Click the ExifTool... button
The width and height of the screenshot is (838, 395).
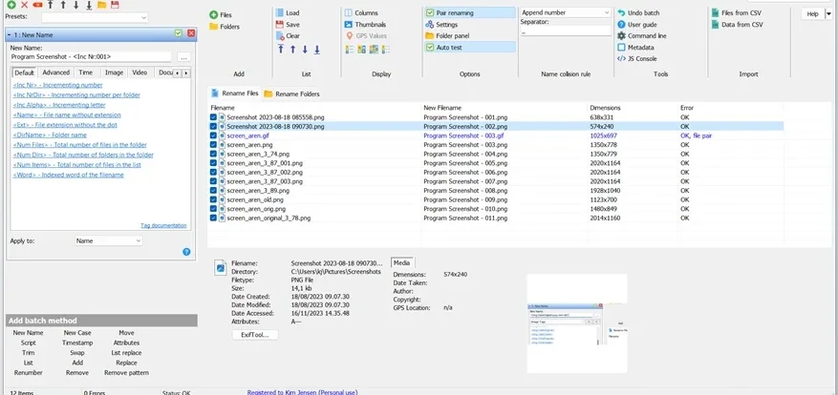(255, 335)
